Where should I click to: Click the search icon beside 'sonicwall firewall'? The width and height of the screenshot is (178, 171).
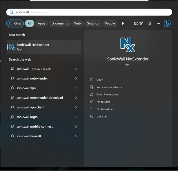[12, 136]
